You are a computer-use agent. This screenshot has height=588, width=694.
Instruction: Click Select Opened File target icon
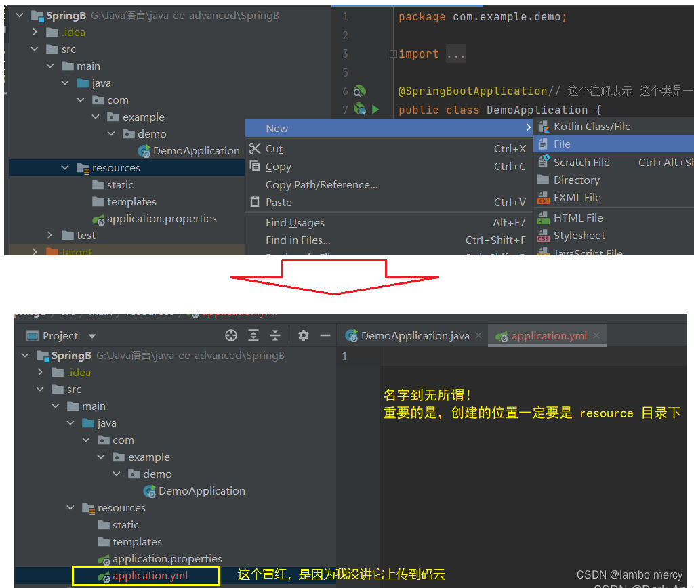coord(231,336)
